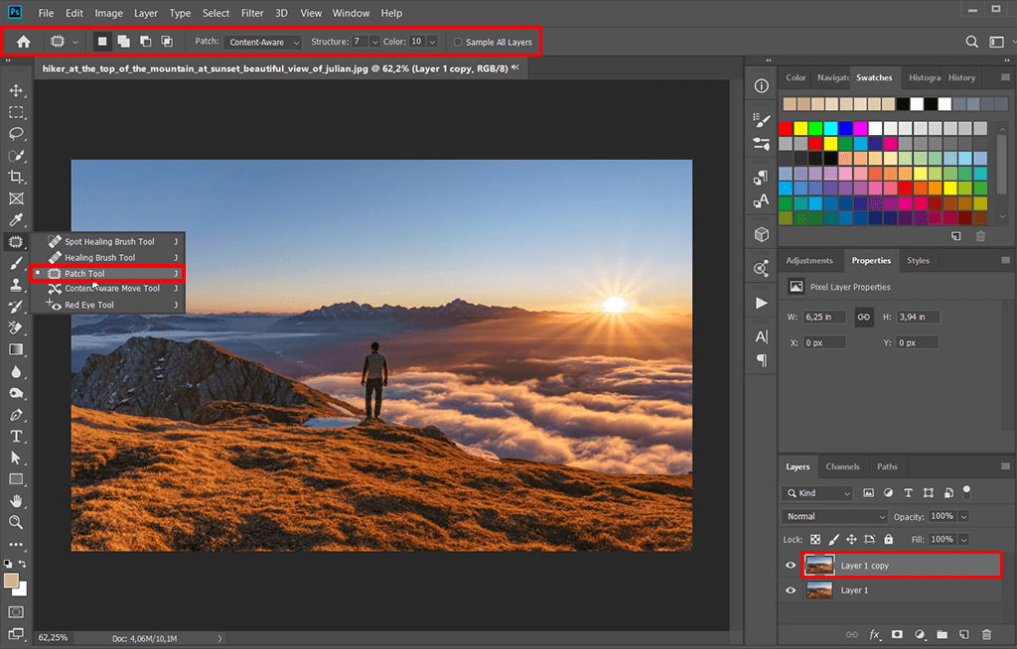Select the Lasso tool

click(x=16, y=134)
